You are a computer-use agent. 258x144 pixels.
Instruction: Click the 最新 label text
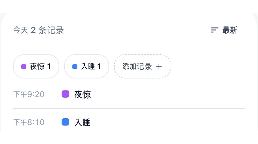tap(230, 30)
